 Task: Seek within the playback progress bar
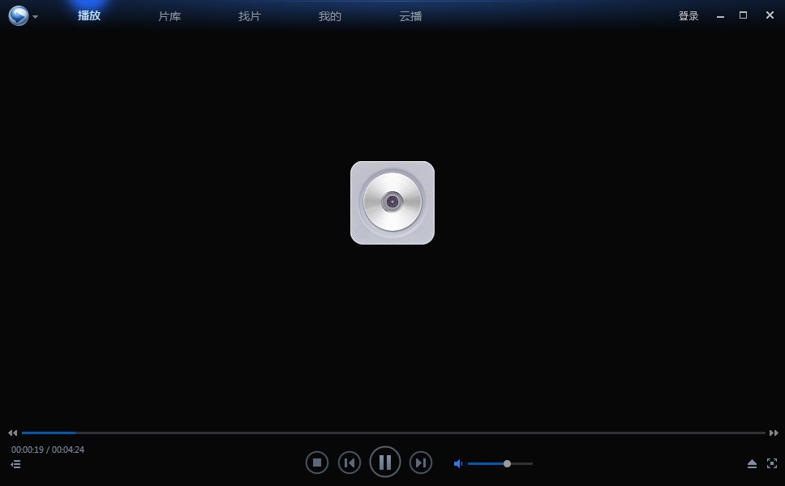[x=393, y=433]
